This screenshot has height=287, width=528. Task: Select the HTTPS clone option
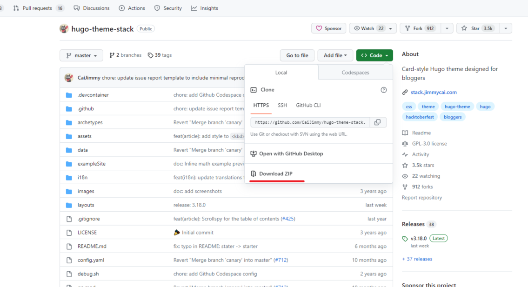(x=261, y=106)
